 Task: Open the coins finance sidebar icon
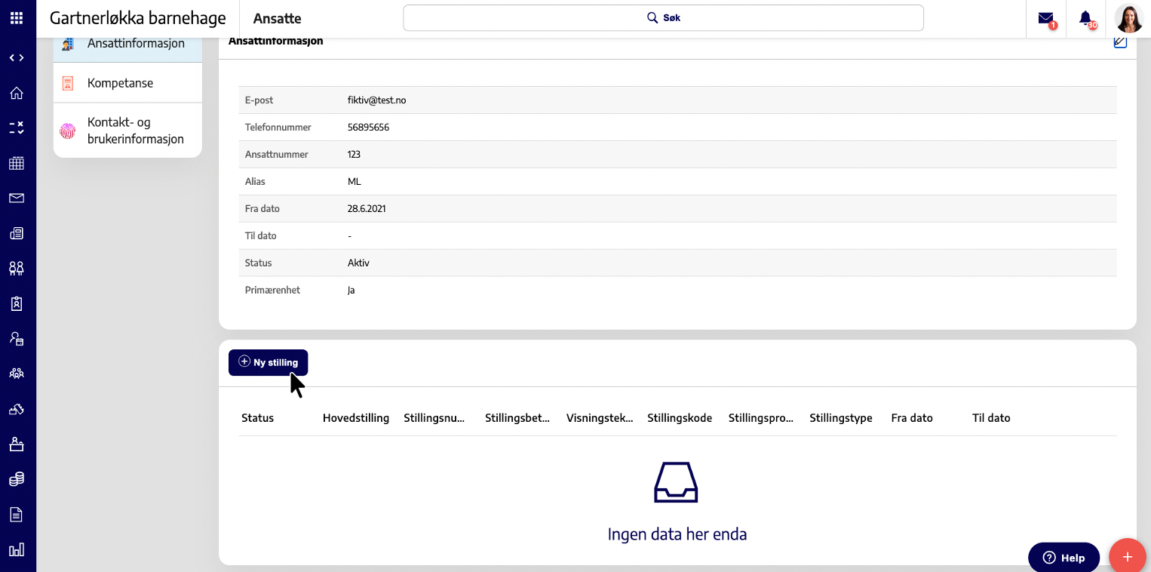pyautogui.click(x=17, y=479)
